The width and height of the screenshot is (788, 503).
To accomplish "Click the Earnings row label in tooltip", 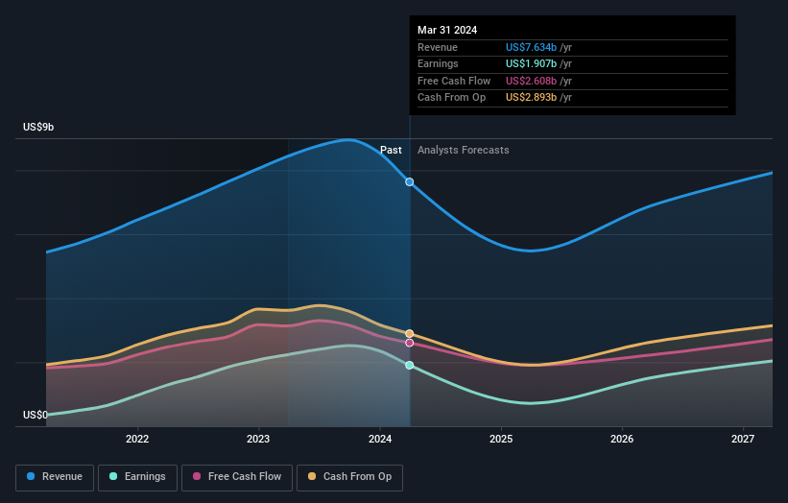I will click(439, 63).
